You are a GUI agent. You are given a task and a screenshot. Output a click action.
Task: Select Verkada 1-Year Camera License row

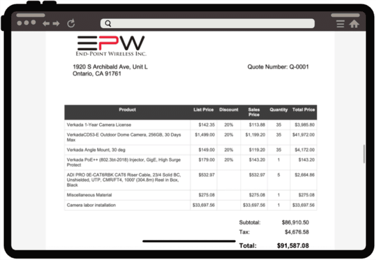coord(190,125)
